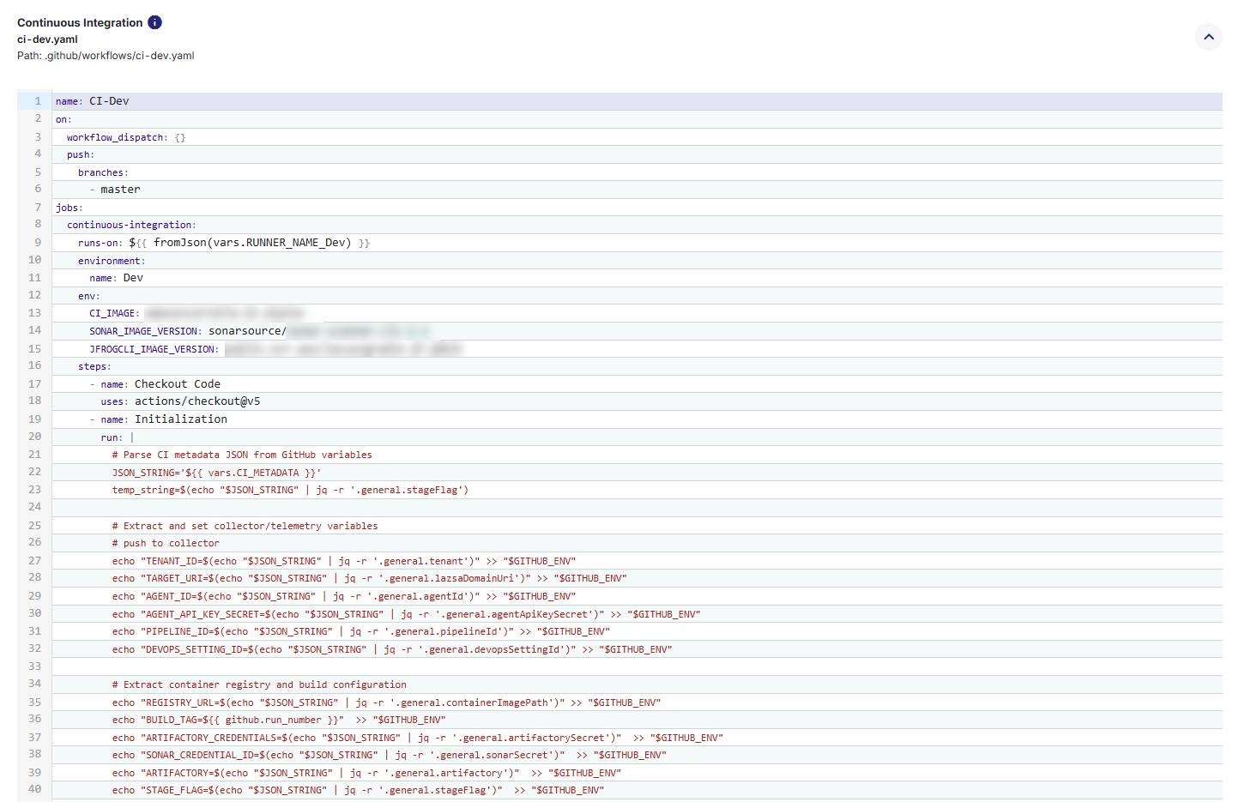
Task: Select the filename ci-dev.yaml heading
Action: point(47,39)
